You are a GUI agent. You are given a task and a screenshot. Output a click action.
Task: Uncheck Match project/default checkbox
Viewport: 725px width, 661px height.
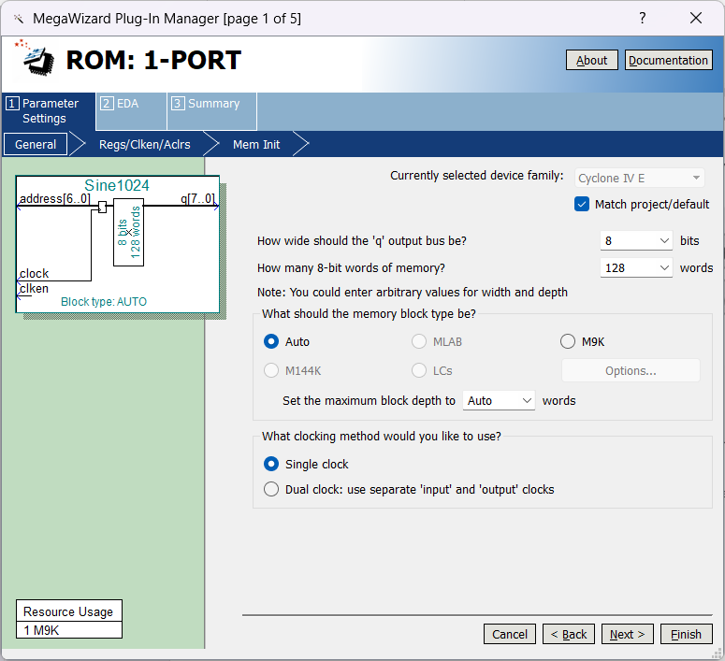point(582,204)
